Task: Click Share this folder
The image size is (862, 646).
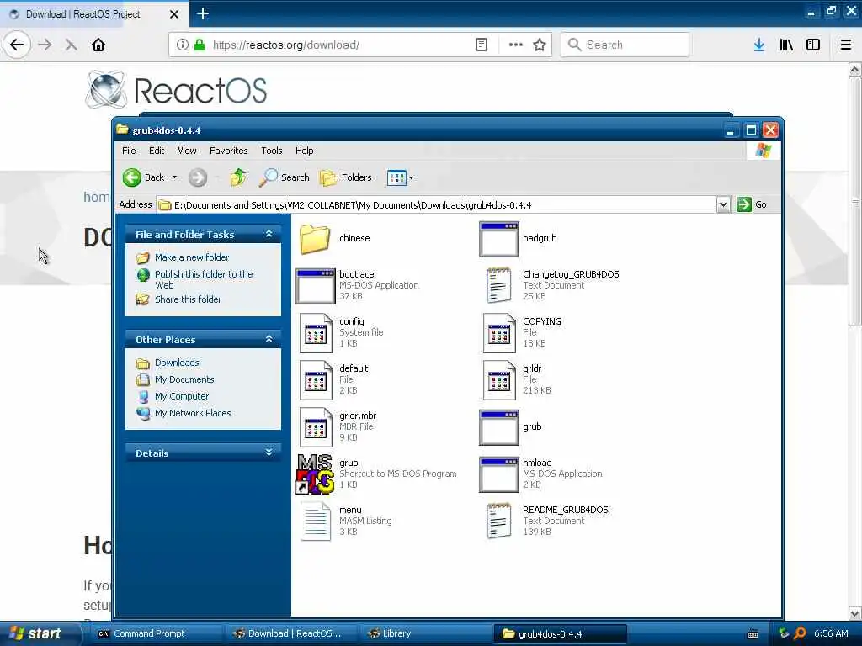Action: tap(188, 299)
